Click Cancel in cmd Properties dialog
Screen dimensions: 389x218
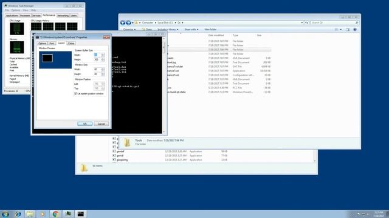[102, 124]
